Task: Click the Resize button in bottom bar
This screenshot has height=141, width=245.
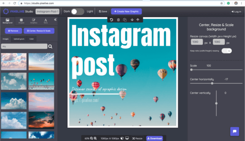Action: (x=137, y=138)
